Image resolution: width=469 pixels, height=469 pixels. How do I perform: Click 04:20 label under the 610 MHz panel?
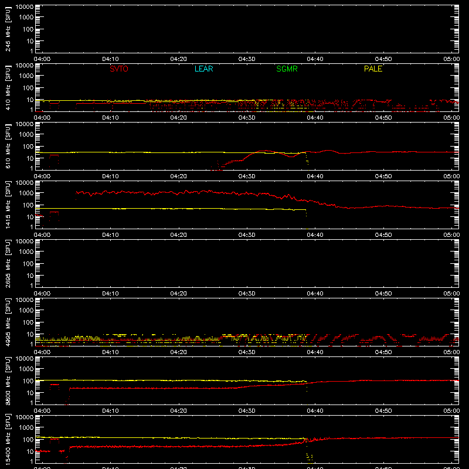pos(179,176)
